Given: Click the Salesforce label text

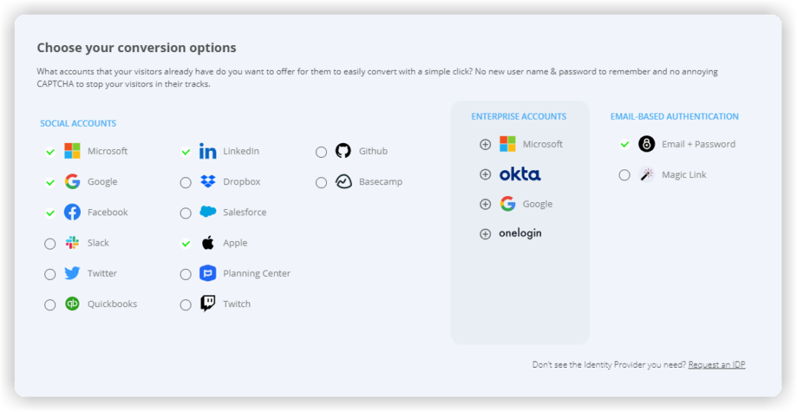Looking at the screenshot, I should click(244, 212).
